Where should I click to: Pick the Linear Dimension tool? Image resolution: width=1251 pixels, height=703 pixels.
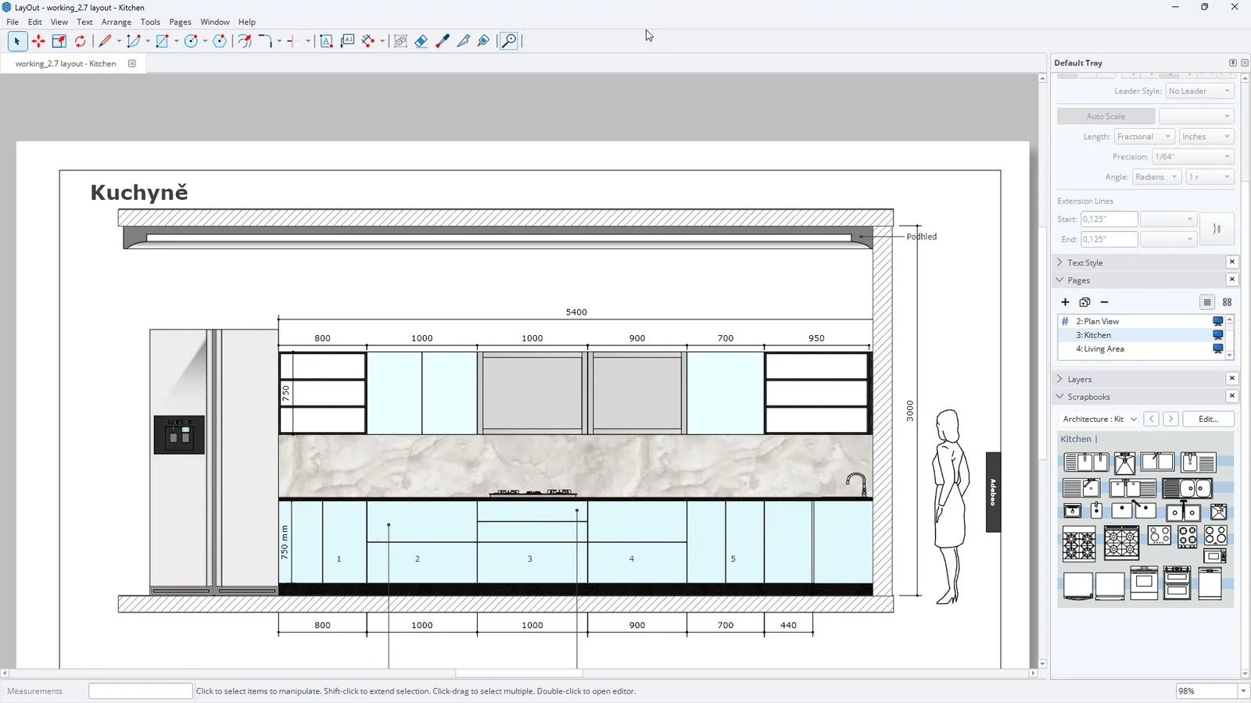pyautogui.click(x=368, y=41)
